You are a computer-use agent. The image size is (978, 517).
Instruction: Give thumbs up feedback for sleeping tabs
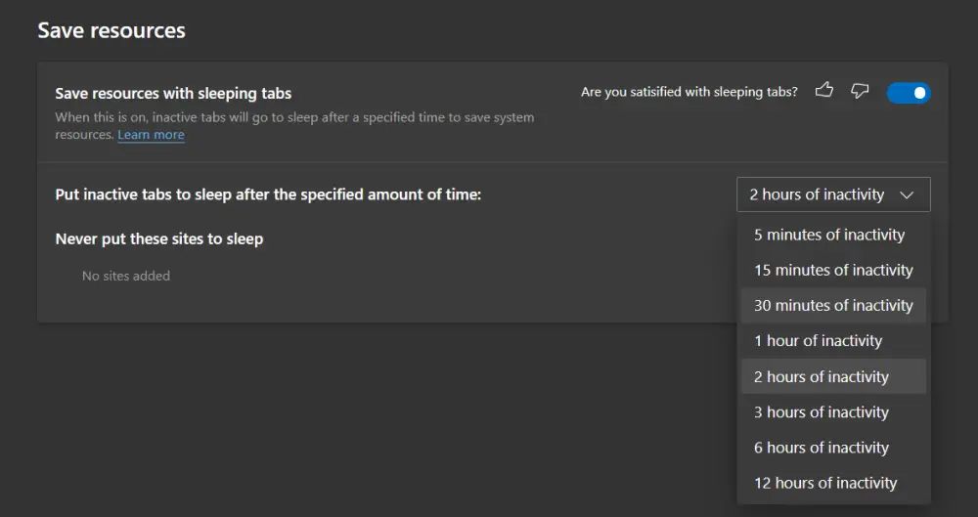point(823,91)
